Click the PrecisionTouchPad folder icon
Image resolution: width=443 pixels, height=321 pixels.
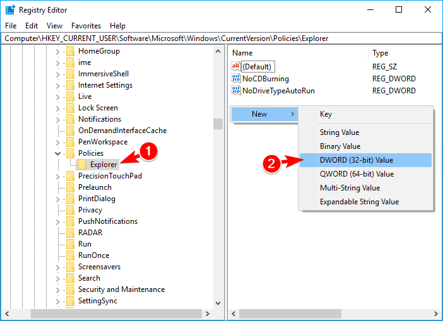pyautogui.click(x=70, y=176)
